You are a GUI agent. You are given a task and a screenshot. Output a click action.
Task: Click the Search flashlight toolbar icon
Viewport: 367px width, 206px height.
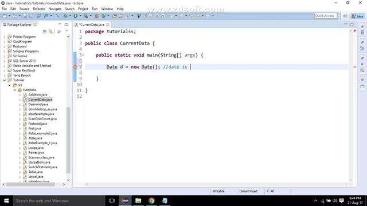click(127, 16)
